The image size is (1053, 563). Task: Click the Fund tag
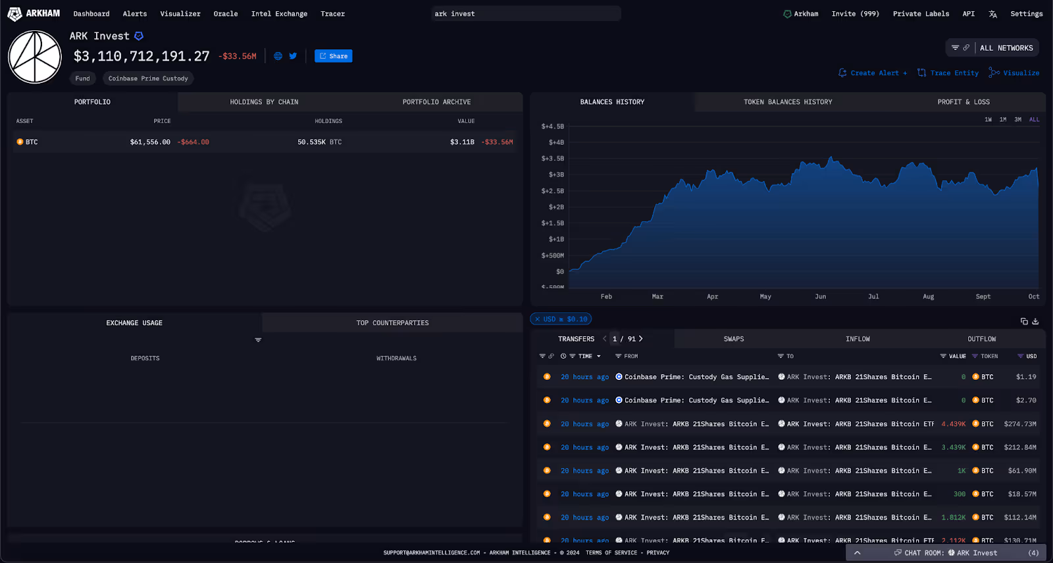pos(82,78)
